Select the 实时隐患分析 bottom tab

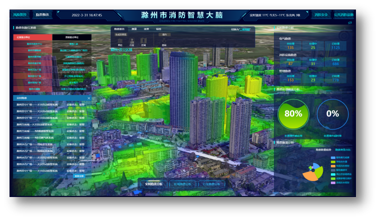coord(155,184)
